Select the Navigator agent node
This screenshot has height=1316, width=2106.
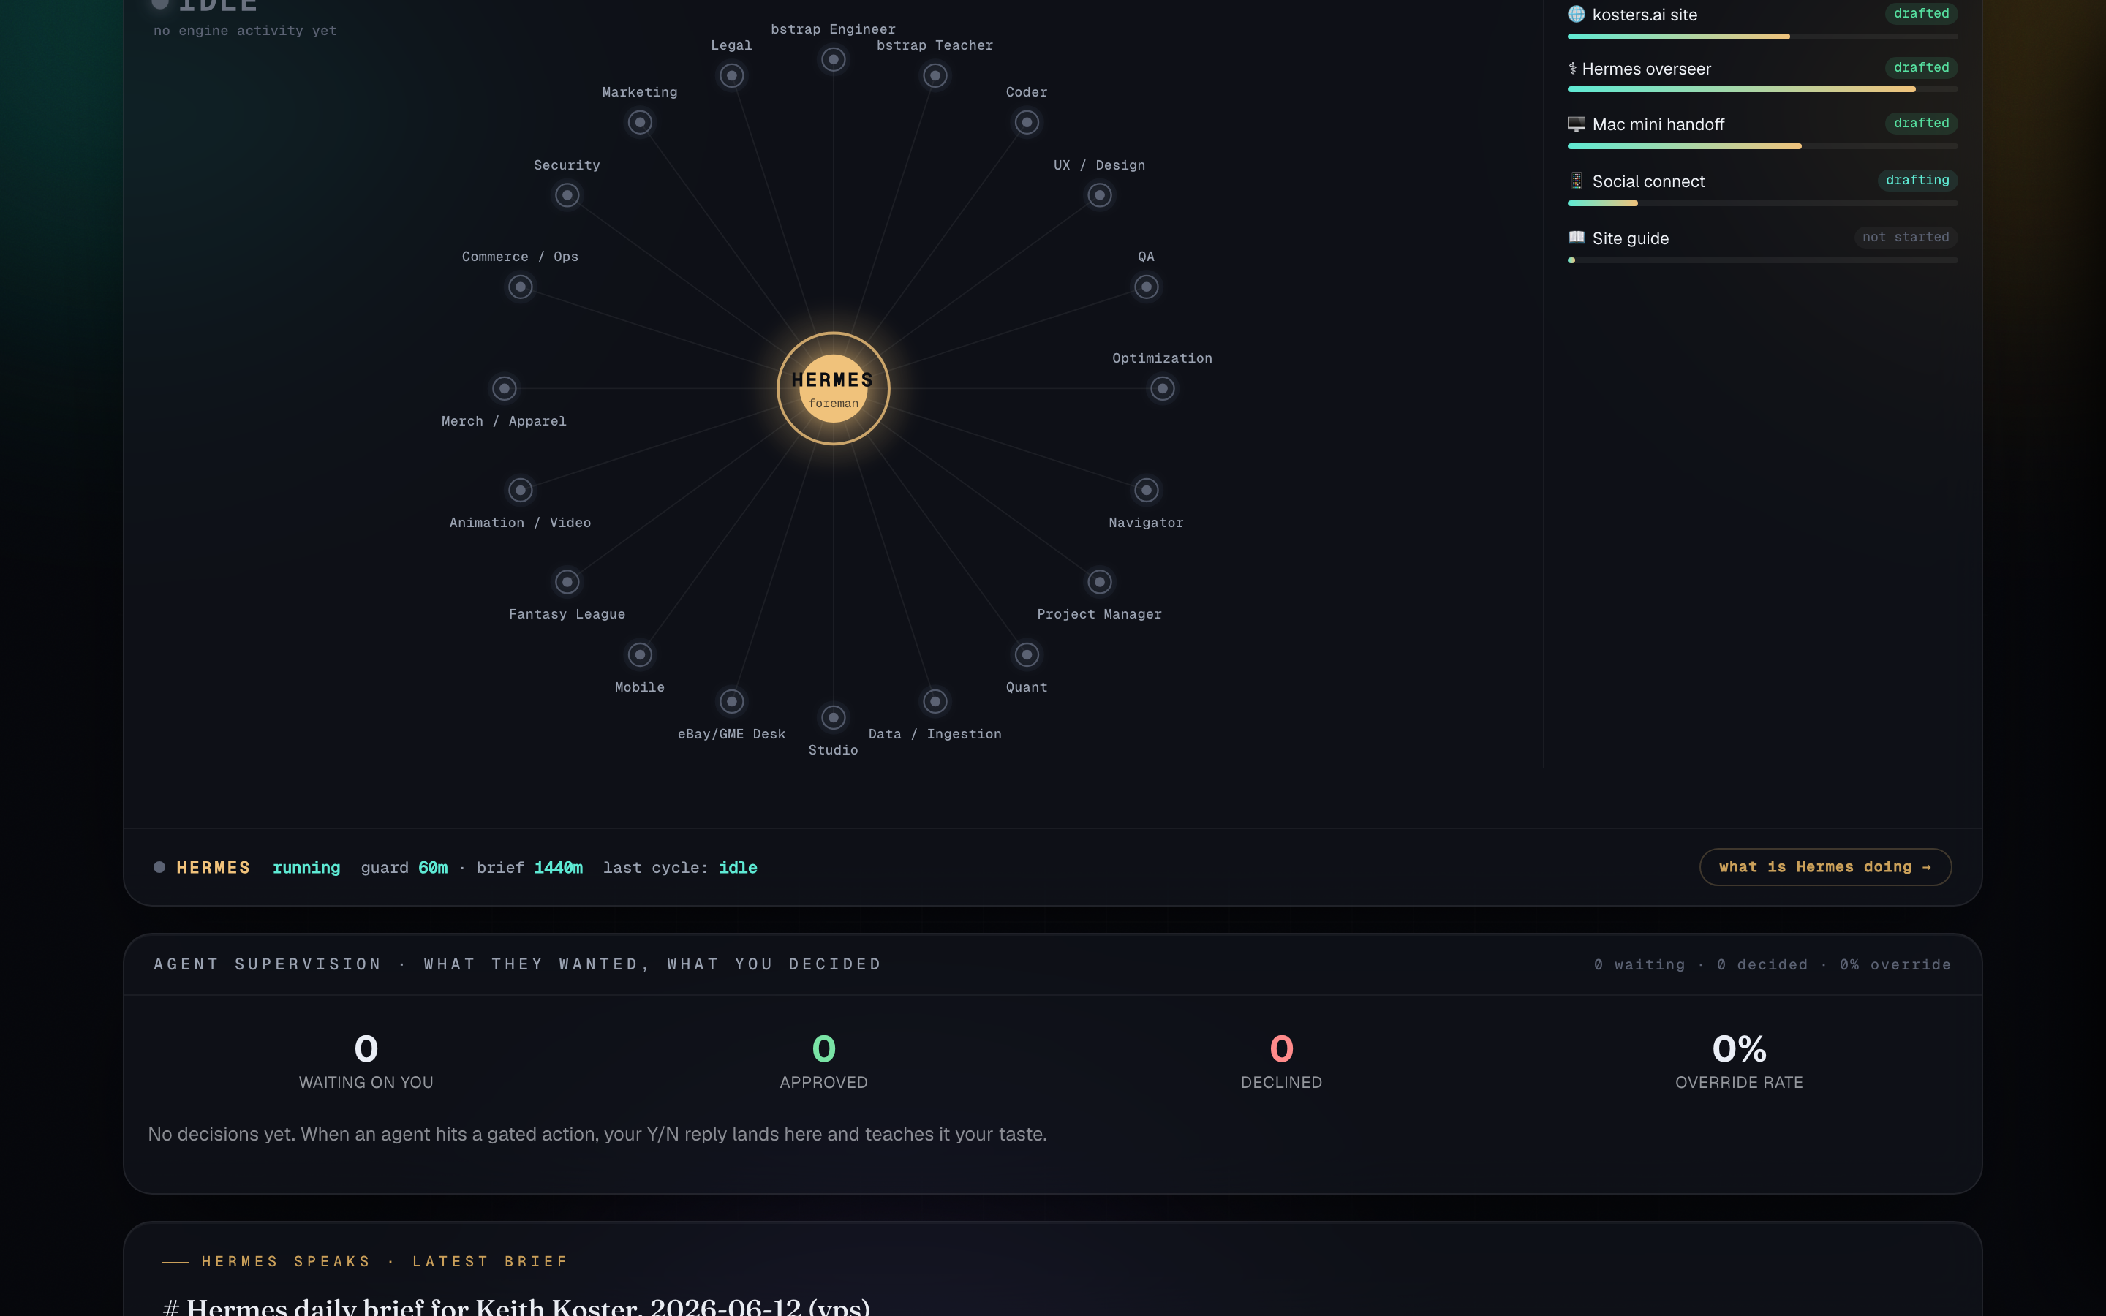[1146, 490]
